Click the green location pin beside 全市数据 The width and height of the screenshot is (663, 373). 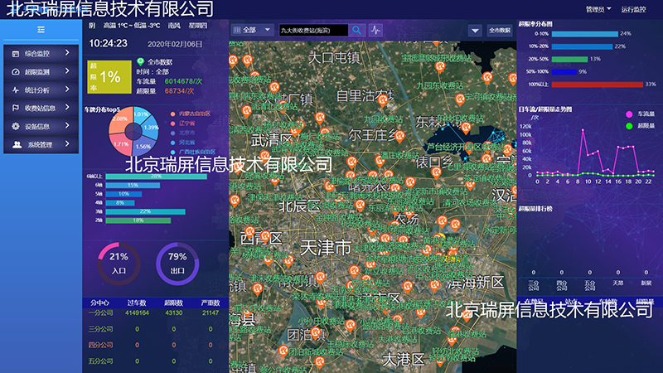(140, 61)
